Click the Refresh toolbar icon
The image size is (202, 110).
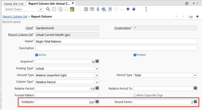click(x=86, y=9)
